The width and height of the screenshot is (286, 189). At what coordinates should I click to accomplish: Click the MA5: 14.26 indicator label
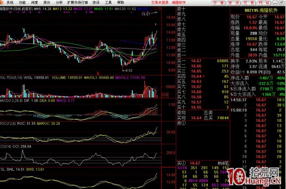tap(43, 9)
